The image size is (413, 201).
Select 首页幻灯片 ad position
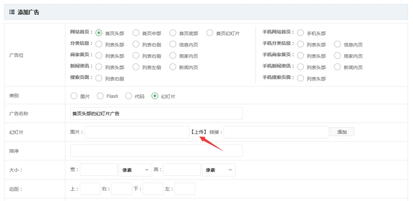point(210,33)
